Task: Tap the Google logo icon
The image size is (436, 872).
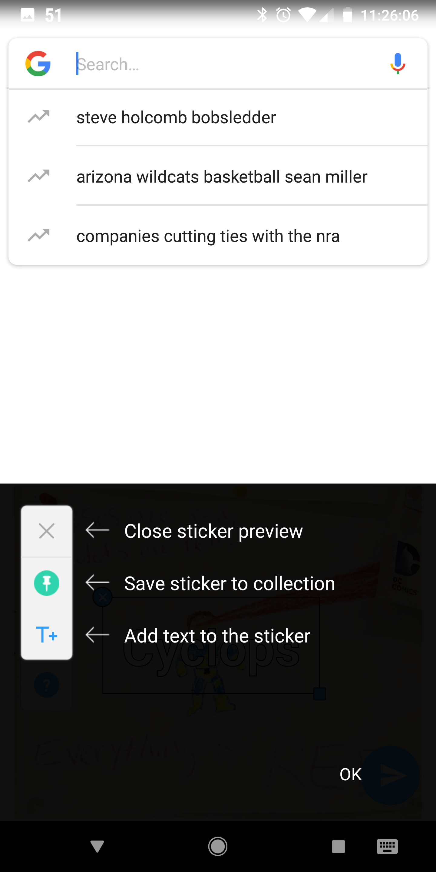Action: point(38,64)
